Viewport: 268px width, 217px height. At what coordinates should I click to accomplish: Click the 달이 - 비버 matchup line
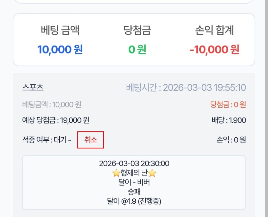tap(134, 183)
